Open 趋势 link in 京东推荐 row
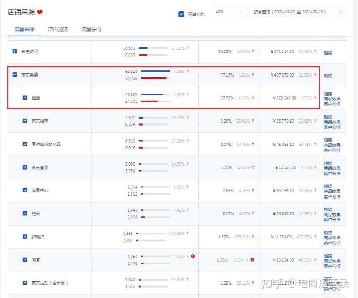358x298 pixels. [328, 117]
